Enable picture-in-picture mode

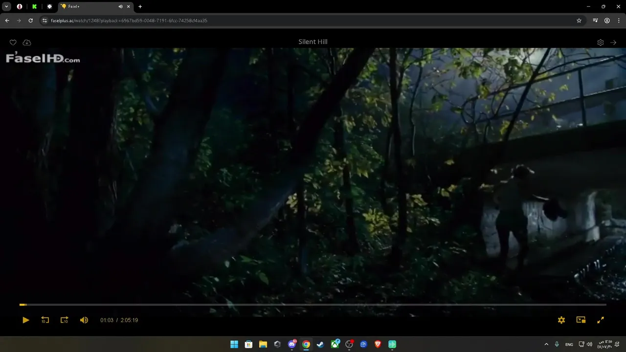[581, 320]
